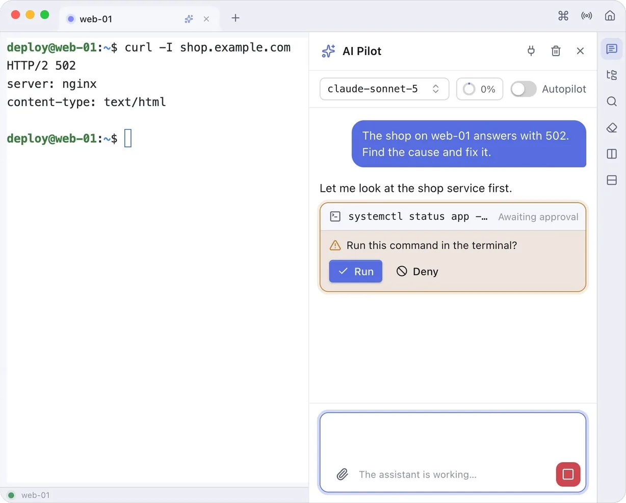This screenshot has width=626, height=503.
Task: Click the 'server: nginx' terminal output line
Action: coord(52,84)
